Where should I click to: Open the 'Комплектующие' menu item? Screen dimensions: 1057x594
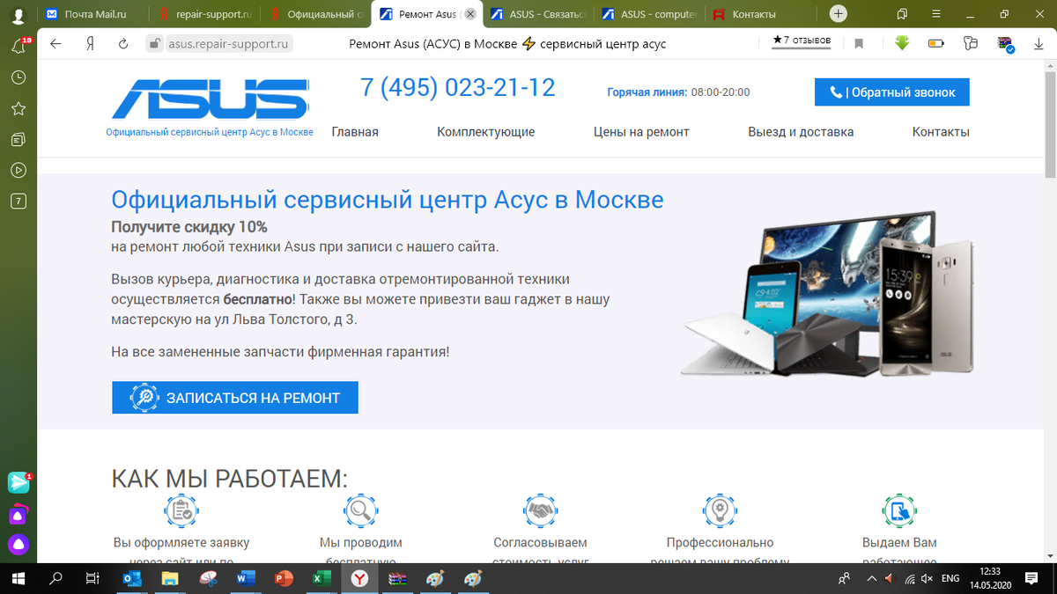[485, 131]
